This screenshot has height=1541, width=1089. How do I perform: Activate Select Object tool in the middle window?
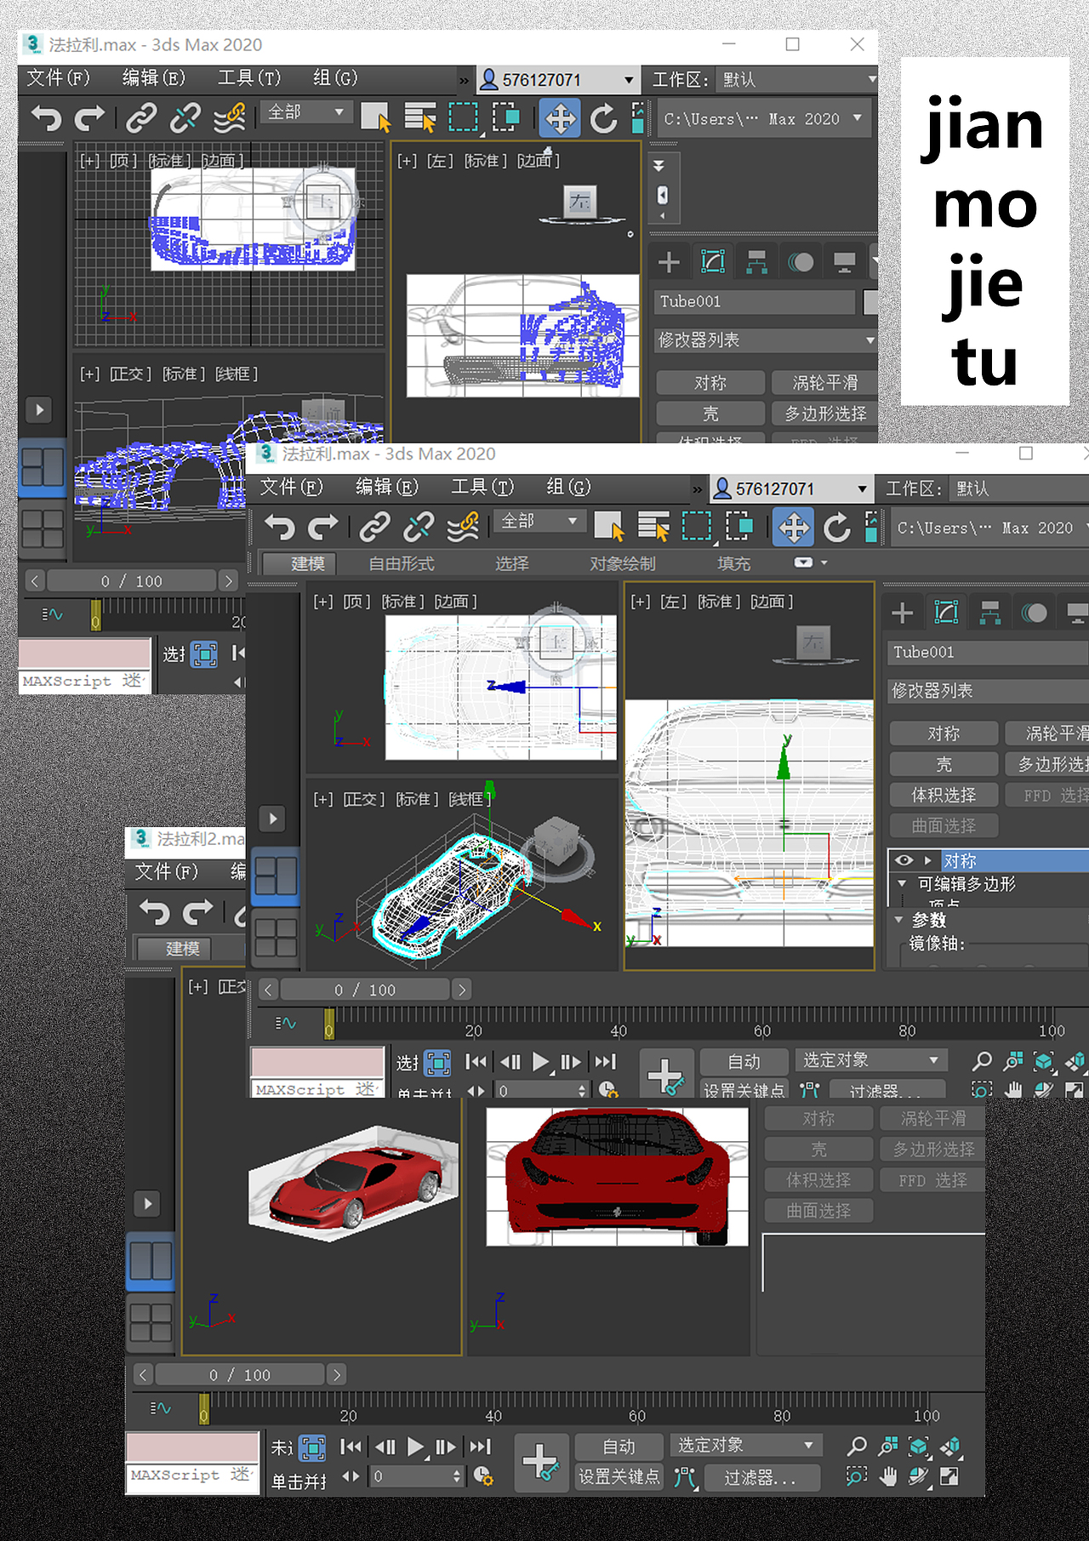point(609,528)
